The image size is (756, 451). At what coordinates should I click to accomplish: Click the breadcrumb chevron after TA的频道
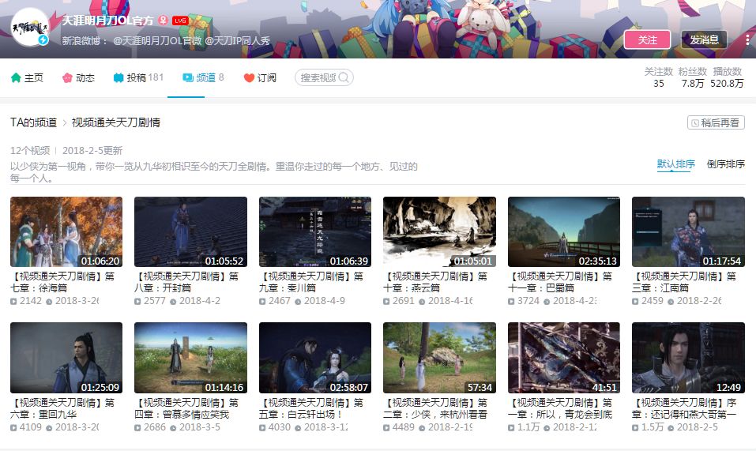pos(65,123)
